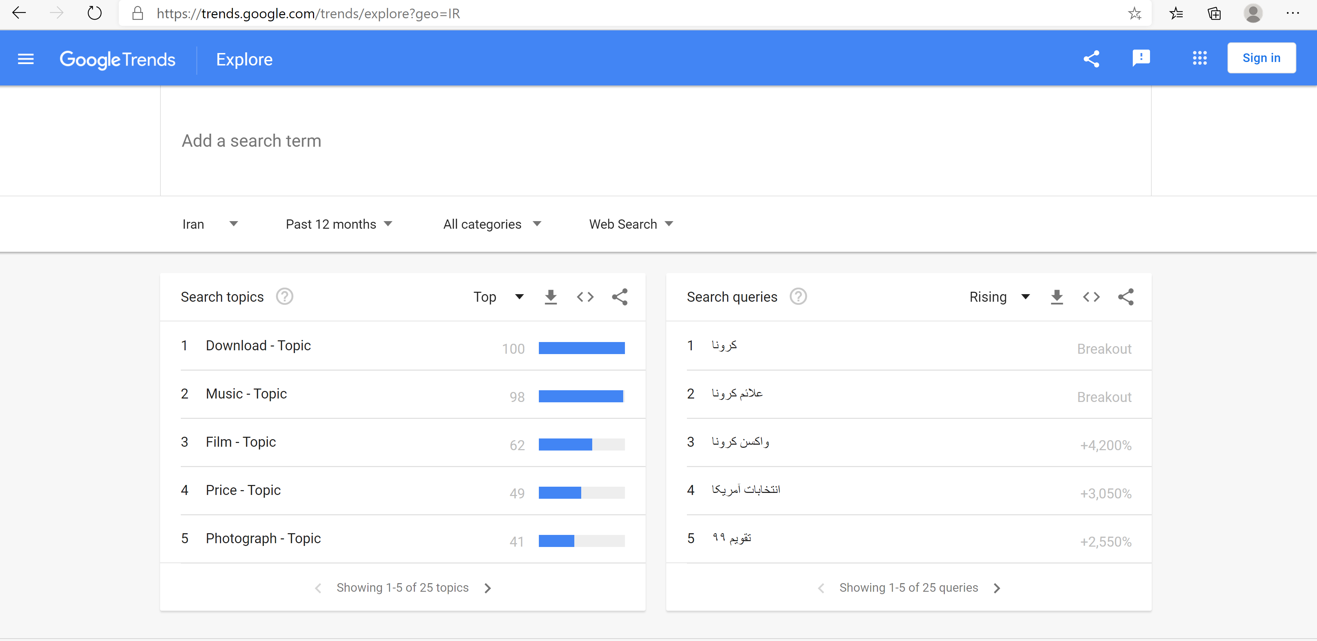Open the Download - Topic entry

(x=258, y=346)
